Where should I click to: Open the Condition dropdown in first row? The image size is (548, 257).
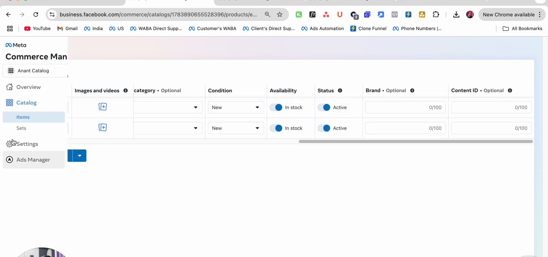pos(236,108)
